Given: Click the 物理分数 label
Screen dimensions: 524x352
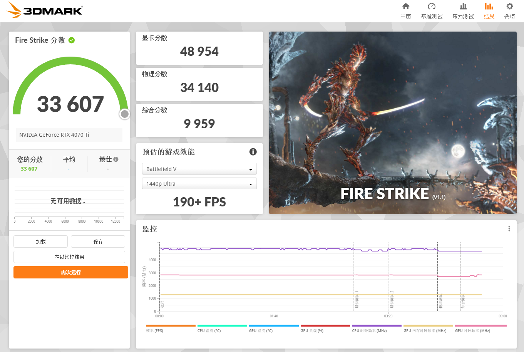Looking at the screenshot, I should point(155,74).
